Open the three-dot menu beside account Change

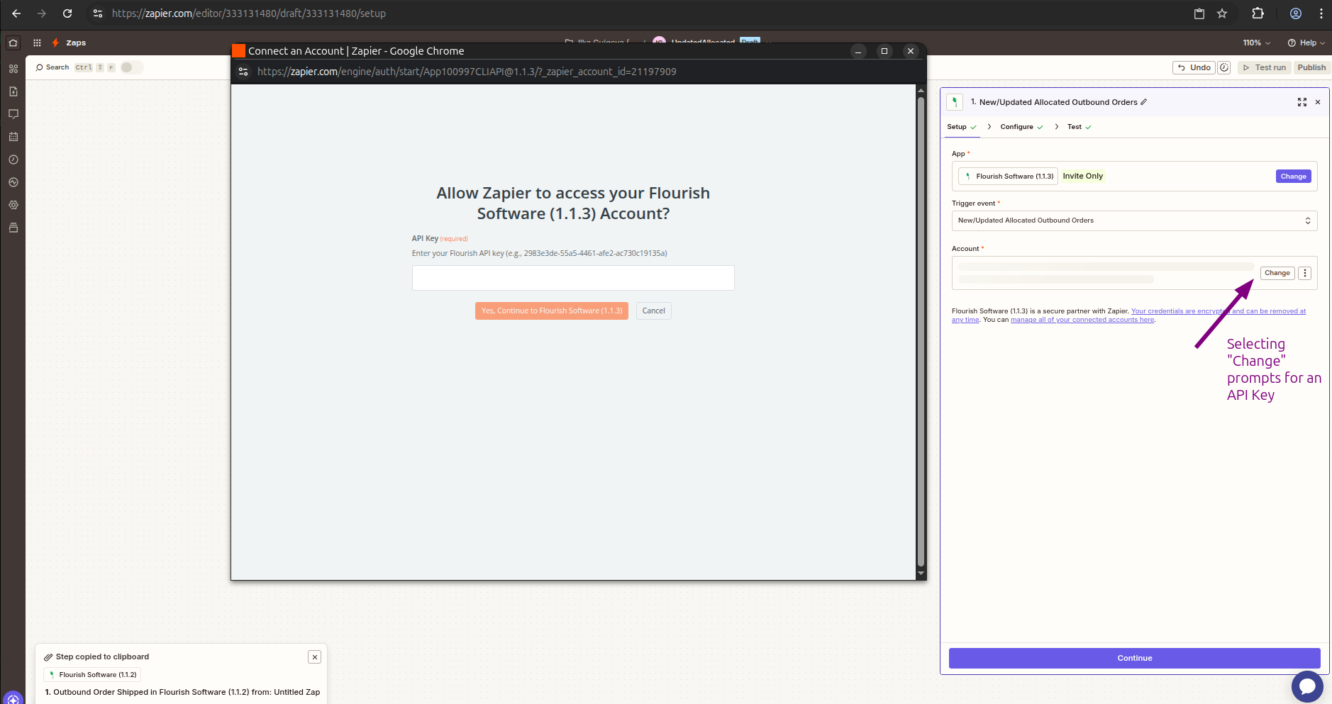pos(1305,273)
